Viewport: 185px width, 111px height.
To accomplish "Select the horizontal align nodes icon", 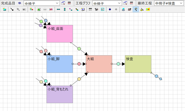I will tap(58, 10).
